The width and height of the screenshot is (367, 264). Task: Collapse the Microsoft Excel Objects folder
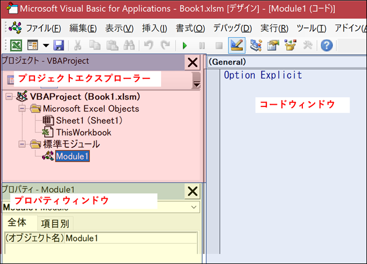click(x=22, y=109)
